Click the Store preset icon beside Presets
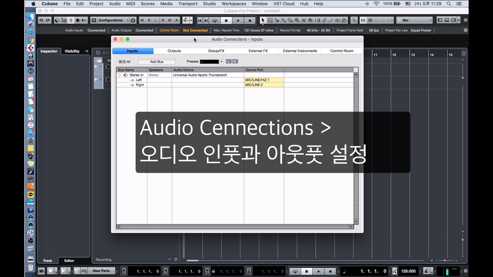493x277 pixels. coord(228,62)
